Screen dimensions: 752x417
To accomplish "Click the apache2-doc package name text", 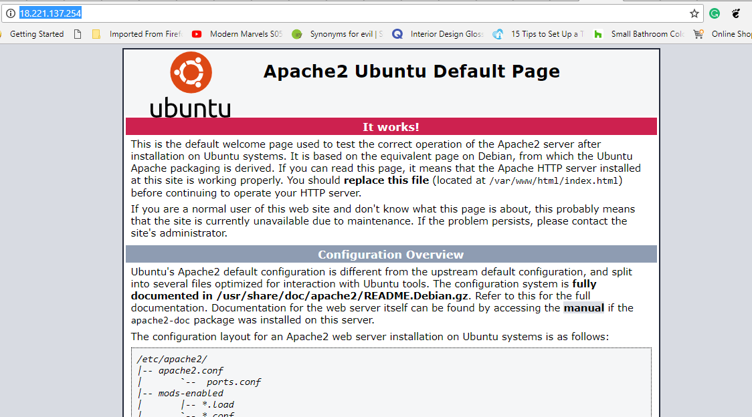I will tap(160, 320).
